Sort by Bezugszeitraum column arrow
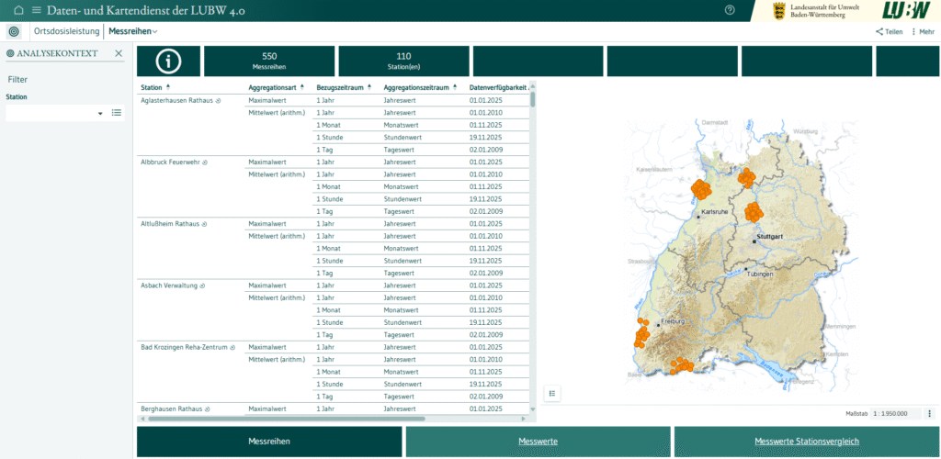The width and height of the screenshot is (941, 459). coord(368,87)
